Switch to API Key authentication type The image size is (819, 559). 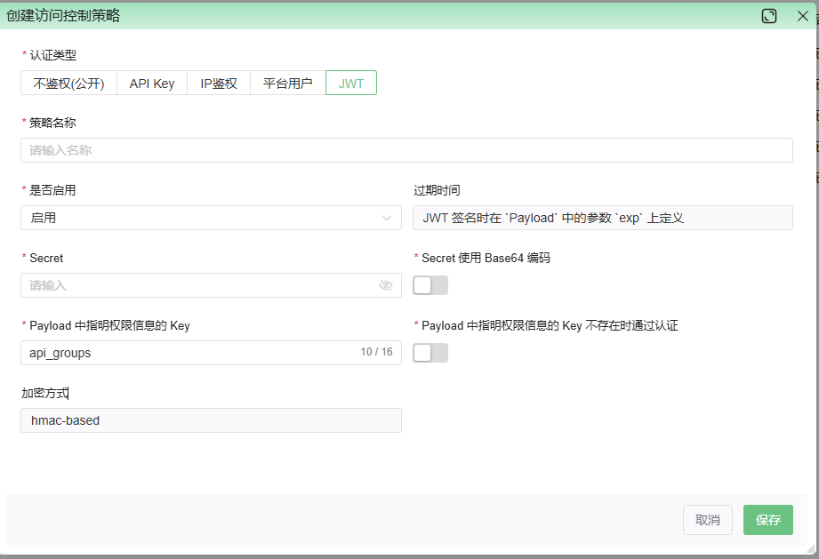pos(152,84)
